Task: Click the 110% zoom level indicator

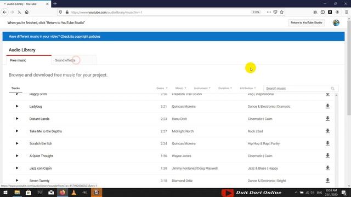Action: pyautogui.click(x=256, y=12)
